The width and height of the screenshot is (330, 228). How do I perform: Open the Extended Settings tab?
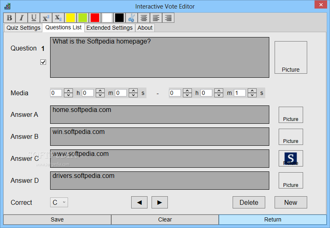coord(110,28)
